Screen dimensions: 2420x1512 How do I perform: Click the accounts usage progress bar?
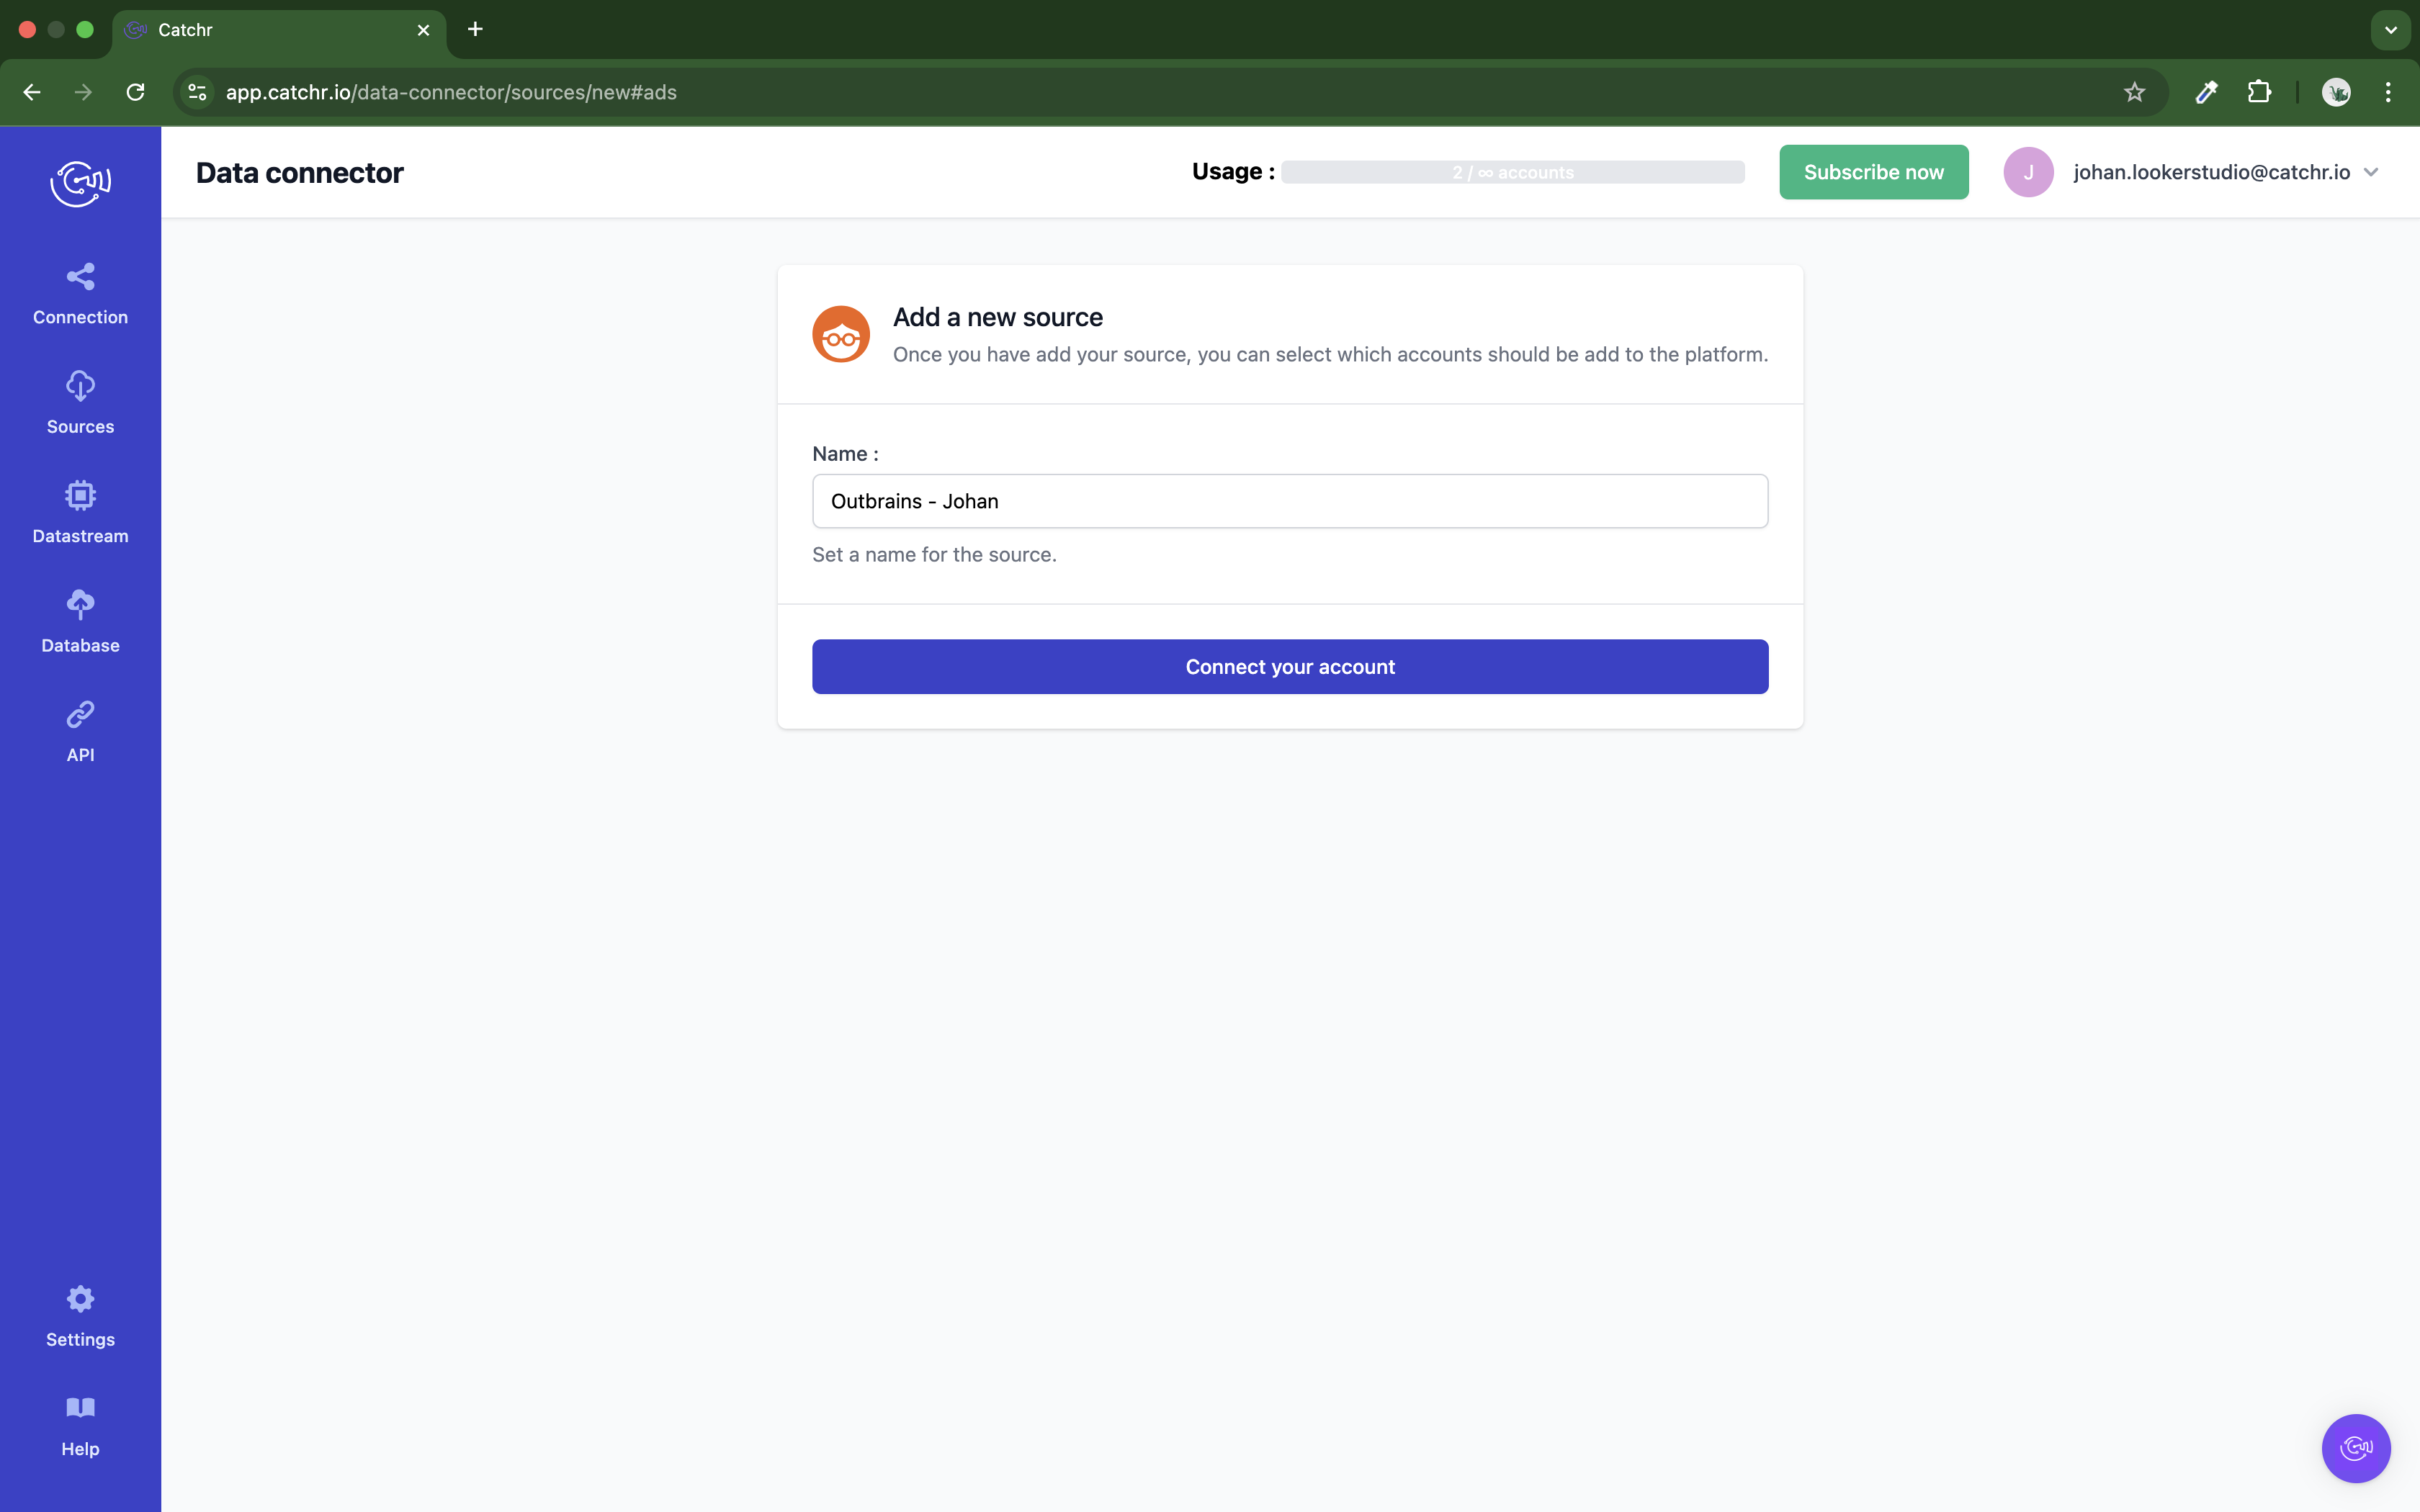[x=1512, y=172]
